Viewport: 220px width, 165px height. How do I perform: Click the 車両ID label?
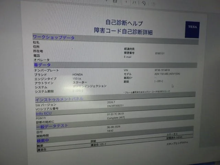pos(128,78)
